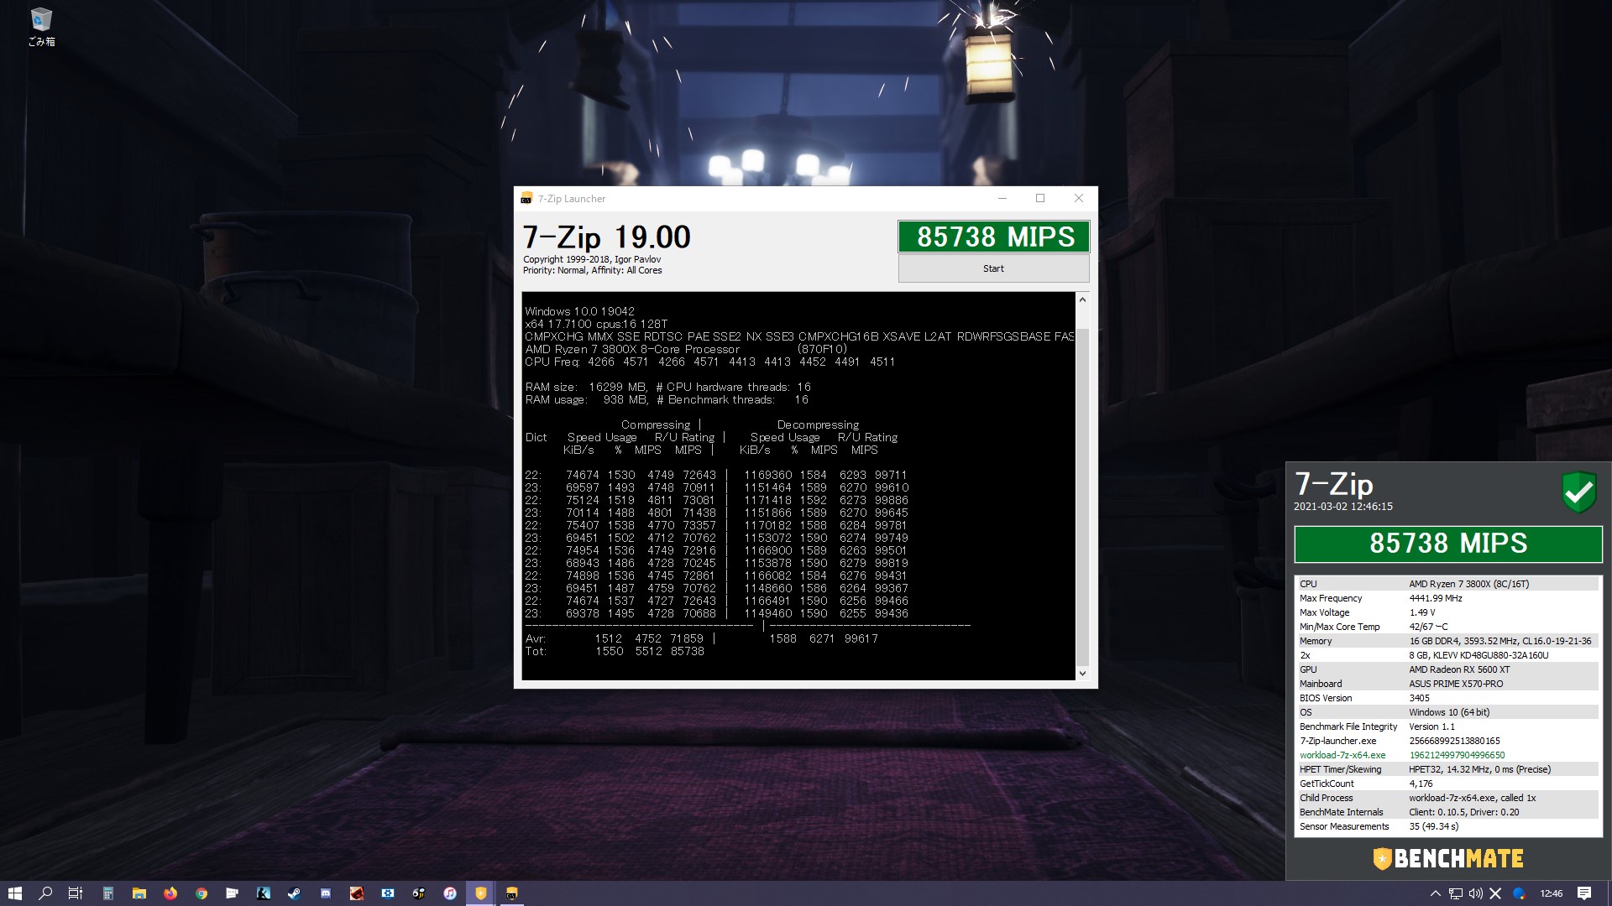Open the Windows Start menu
The image size is (1612, 906).
point(14,893)
